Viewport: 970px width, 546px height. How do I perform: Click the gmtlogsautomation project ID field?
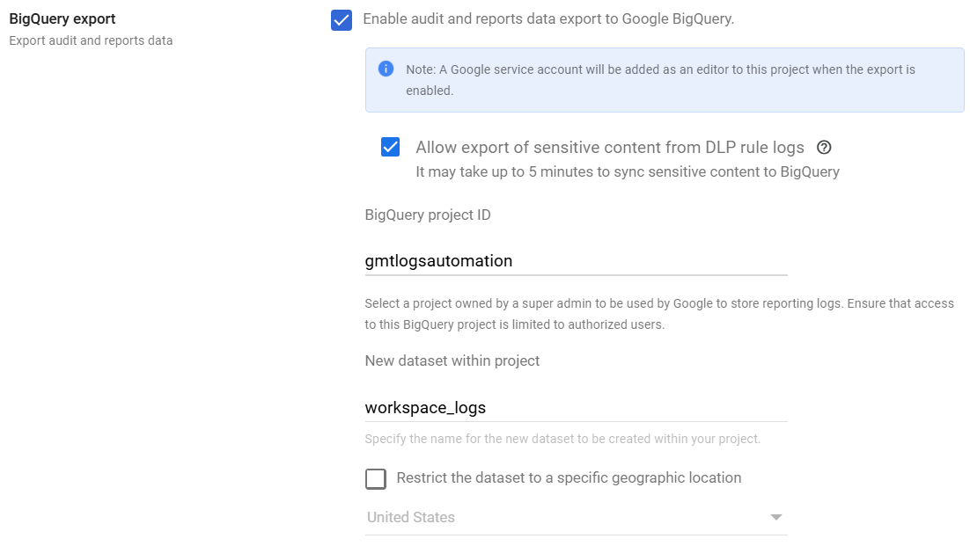point(576,261)
